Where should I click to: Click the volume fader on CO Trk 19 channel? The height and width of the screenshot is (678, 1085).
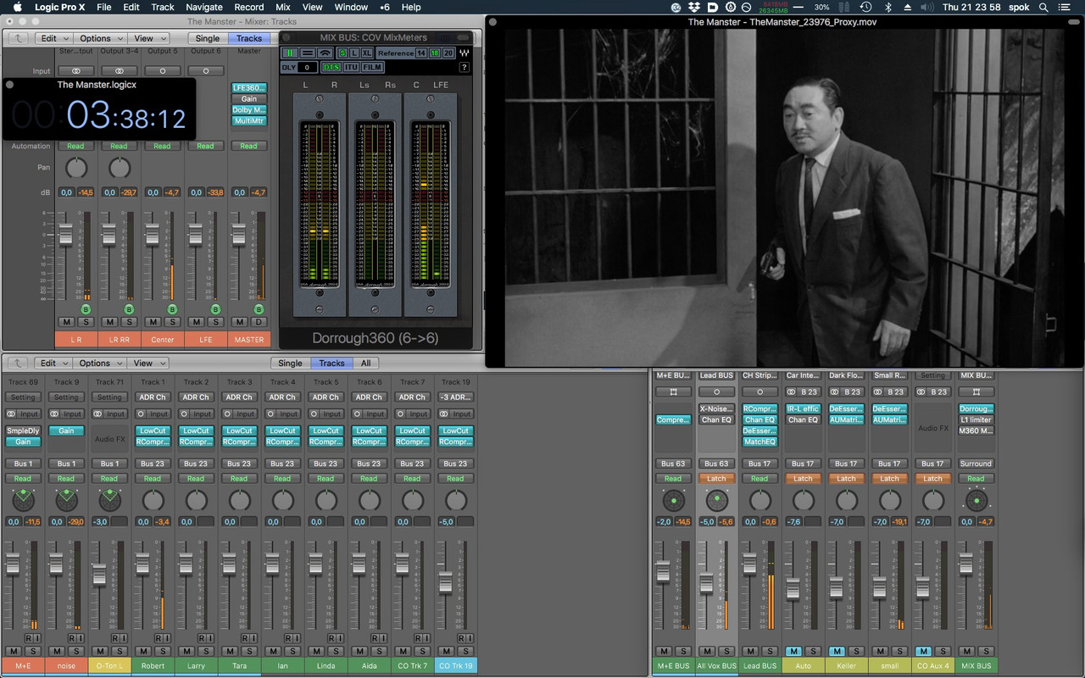445,583
